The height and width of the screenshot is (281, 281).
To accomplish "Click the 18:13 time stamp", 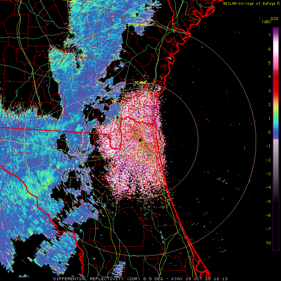I will tap(220, 279).
